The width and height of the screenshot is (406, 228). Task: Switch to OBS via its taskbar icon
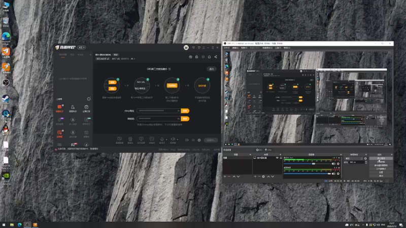point(27,224)
